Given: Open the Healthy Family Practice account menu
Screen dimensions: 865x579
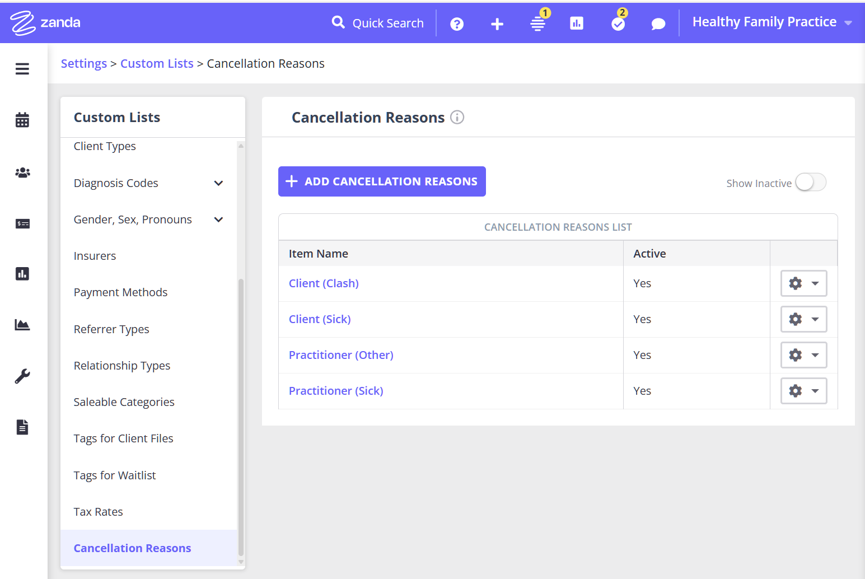Looking at the screenshot, I should click(x=772, y=22).
